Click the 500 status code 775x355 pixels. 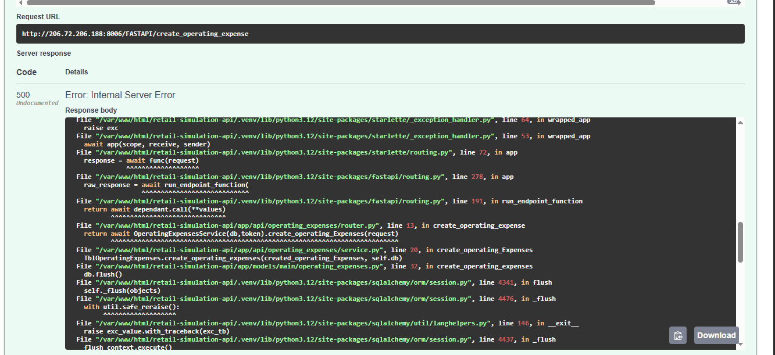(23, 95)
